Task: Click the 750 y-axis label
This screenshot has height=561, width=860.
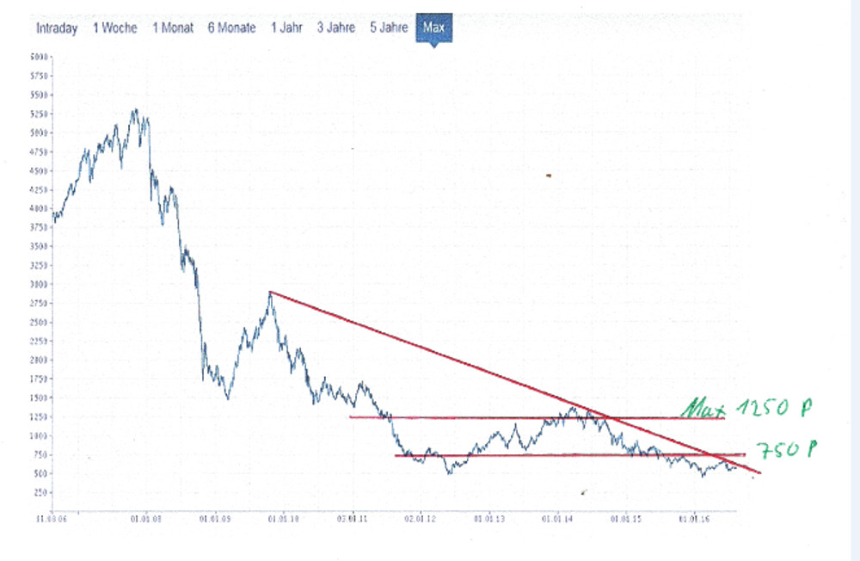Action: coord(40,454)
